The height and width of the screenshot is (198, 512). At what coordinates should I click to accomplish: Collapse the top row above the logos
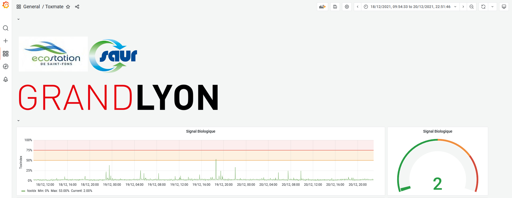[x=18, y=19]
